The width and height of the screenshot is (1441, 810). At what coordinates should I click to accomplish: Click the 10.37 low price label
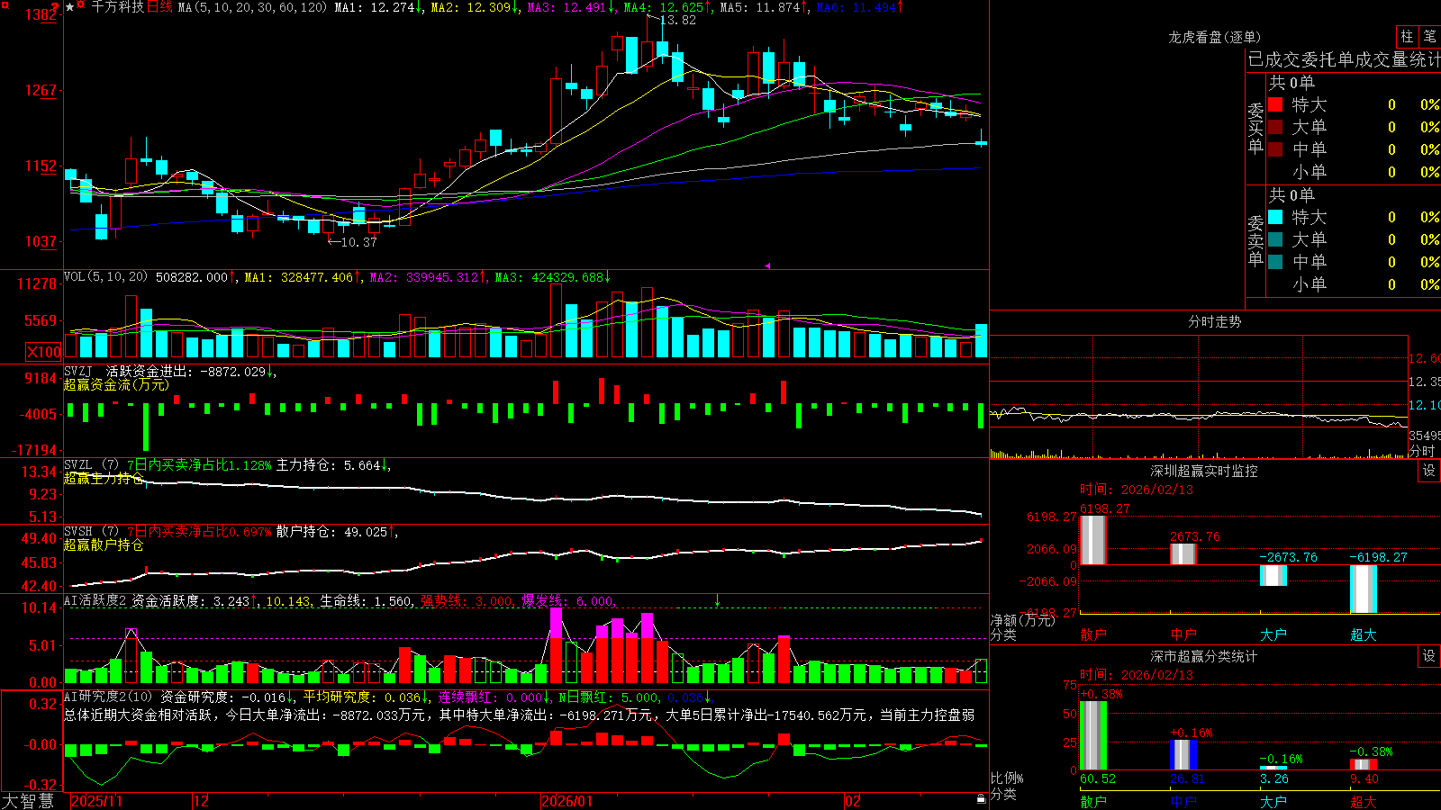pos(358,242)
